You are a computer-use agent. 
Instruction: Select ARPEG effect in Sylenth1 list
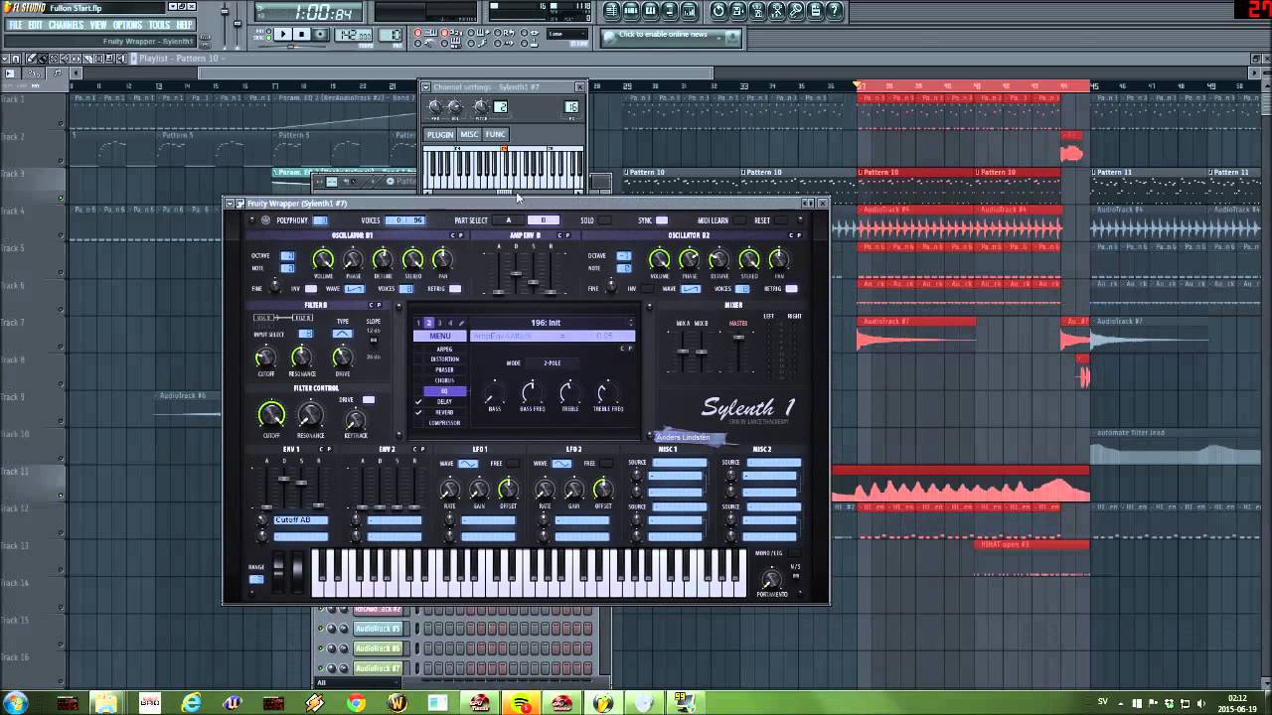pos(444,349)
